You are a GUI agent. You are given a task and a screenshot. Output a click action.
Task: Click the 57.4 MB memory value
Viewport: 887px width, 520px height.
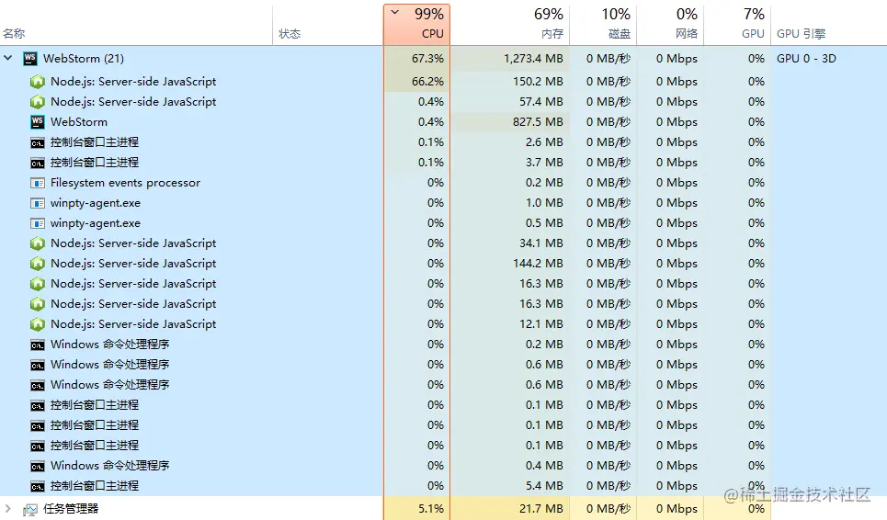pyautogui.click(x=541, y=102)
